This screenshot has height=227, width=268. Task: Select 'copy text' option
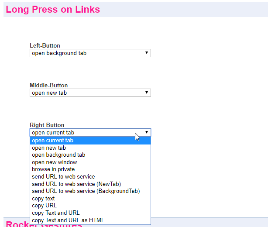pyautogui.click(x=90, y=199)
